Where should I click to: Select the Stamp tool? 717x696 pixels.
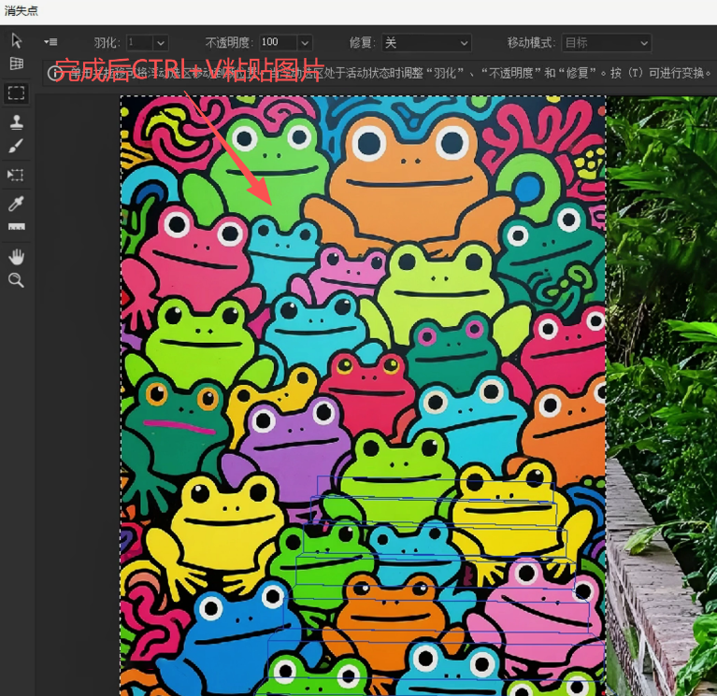pyautogui.click(x=17, y=122)
